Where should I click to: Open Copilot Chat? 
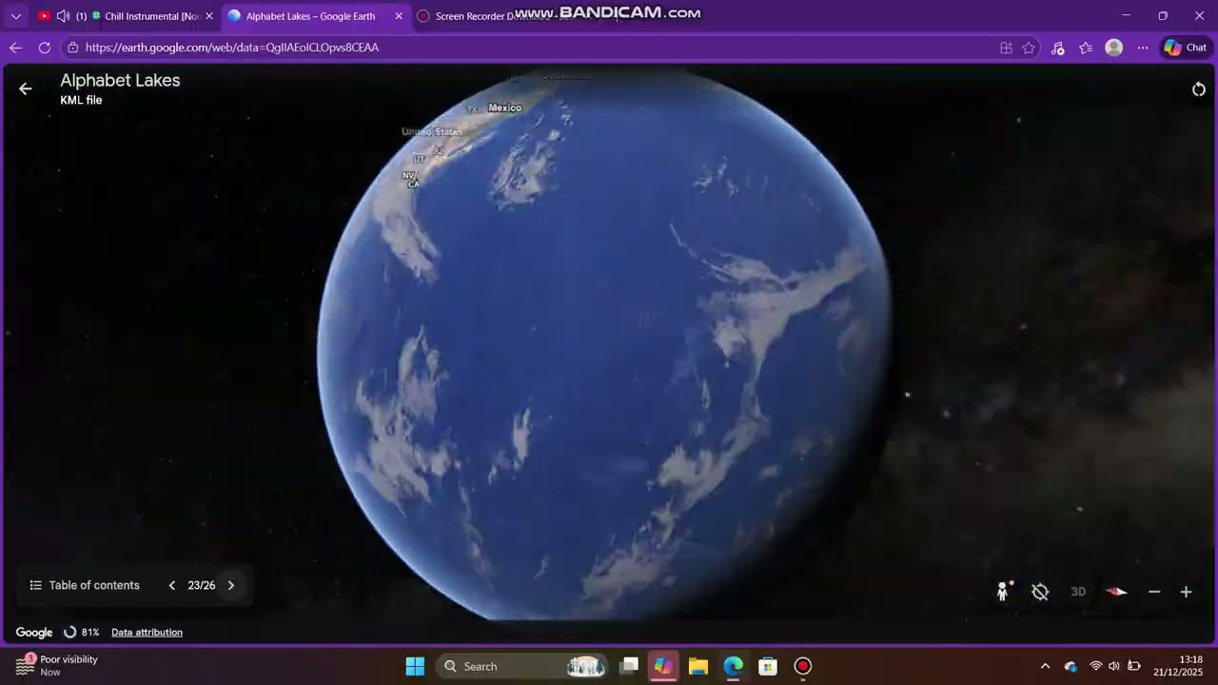(1185, 48)
